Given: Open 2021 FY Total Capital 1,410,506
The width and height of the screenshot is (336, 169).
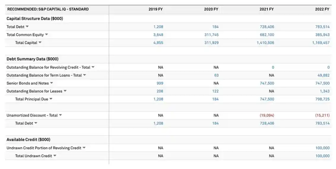Looking at the screenshot, I should pos(265,43).
